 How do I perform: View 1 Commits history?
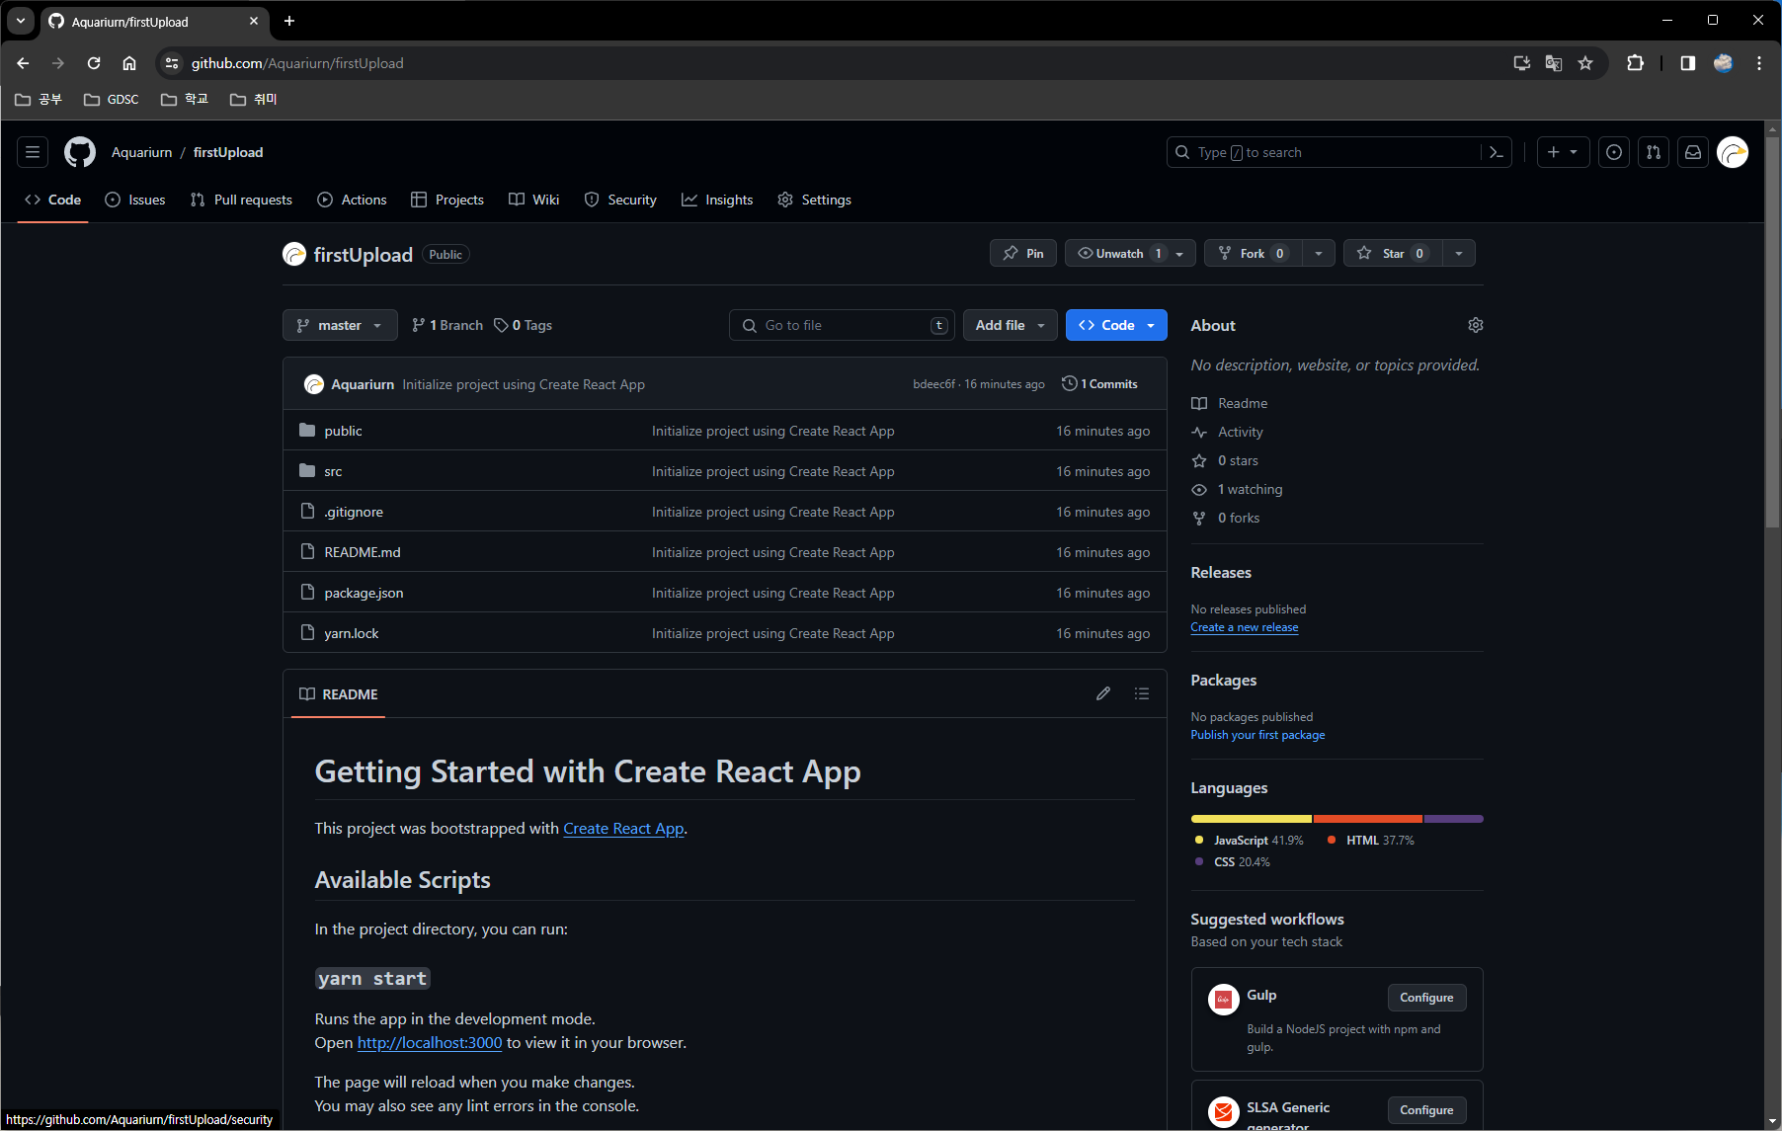coord(1099,384)
